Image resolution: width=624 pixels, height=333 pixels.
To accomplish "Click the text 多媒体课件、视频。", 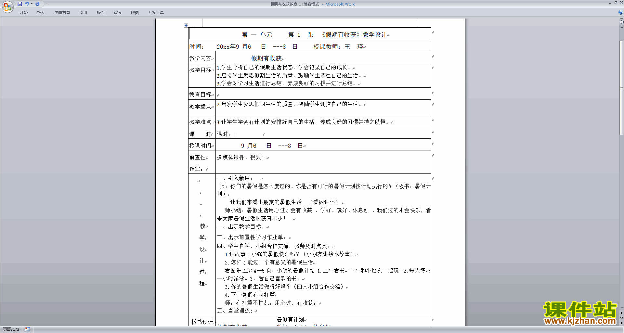I will point(241,158).
